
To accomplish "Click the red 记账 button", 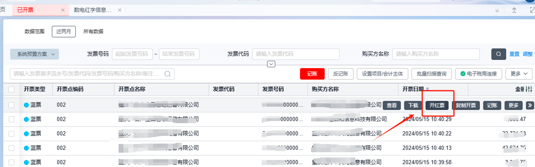I will click(x=312, y=74).
